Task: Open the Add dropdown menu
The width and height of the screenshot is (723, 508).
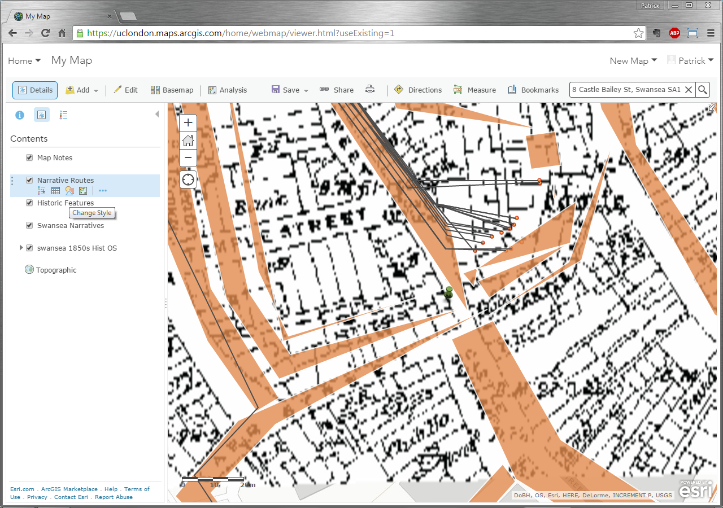Action: click(x=82, y=90)
